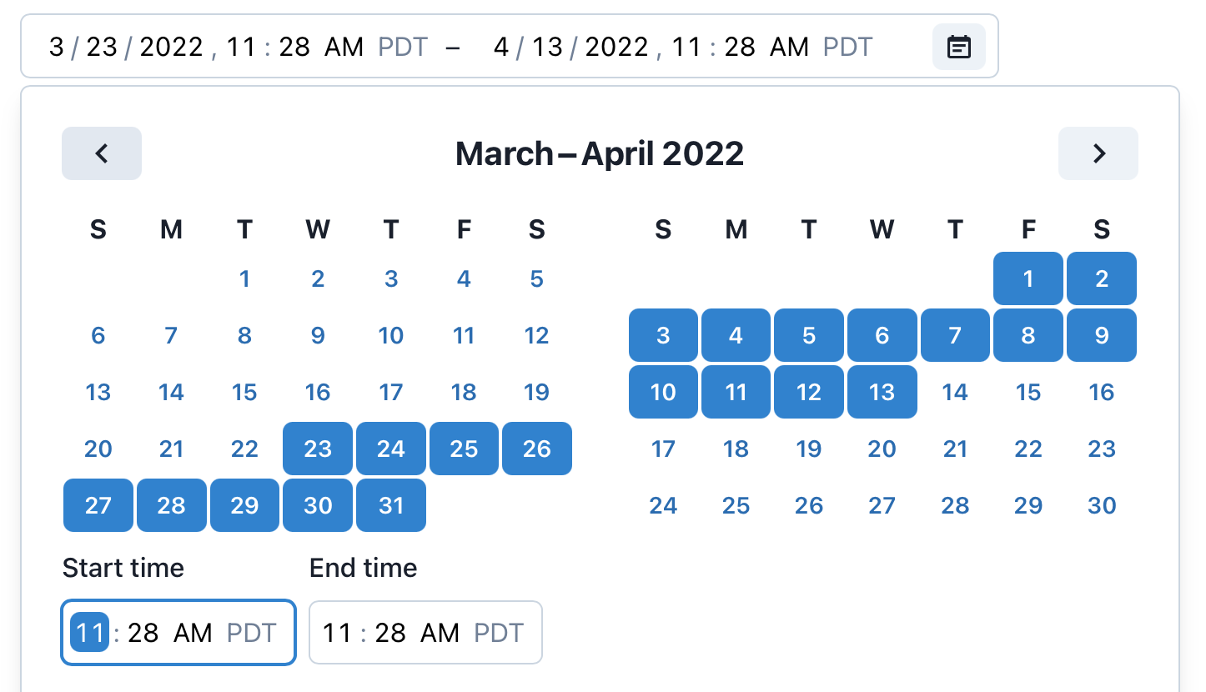Click AM in the Start time field
The height and width of the screenshot is (692, 1206).
(x=195, y=633)
